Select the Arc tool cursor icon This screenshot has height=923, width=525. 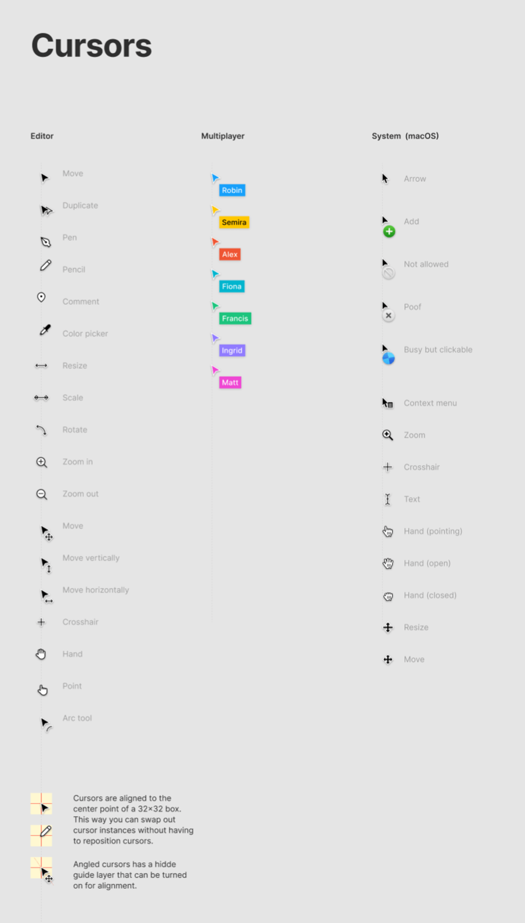(46, 724)
